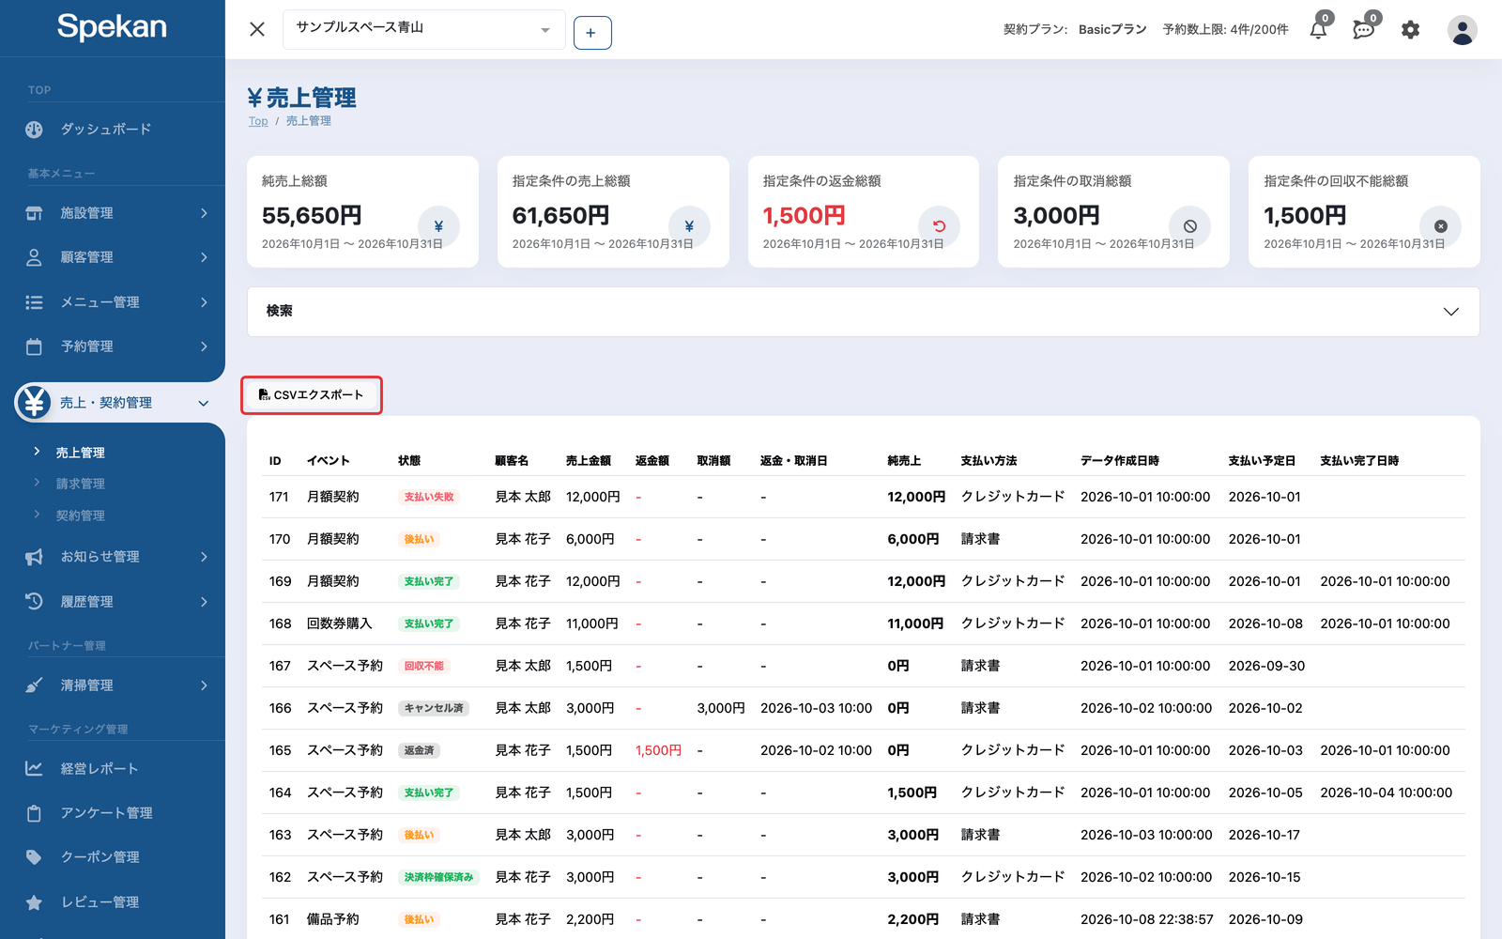Follow the Top breadcrumb link
1502x939 pixels.
coord(258,121)
